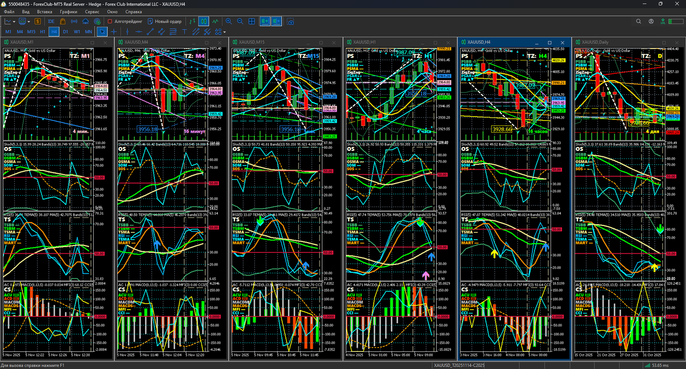Select the Andrews pitchfork tool
The height and width of the screenshot is (369, 686).
(x=207, y=31)
